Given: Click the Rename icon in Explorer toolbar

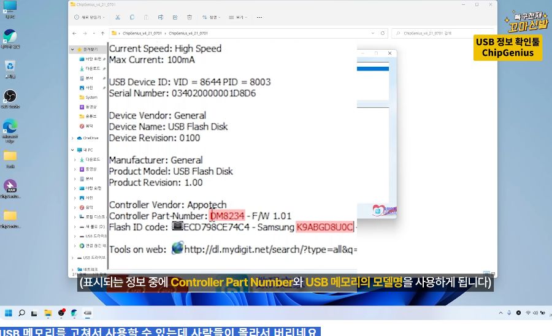Looking at the screenshot, I should [x=161, y=17].
